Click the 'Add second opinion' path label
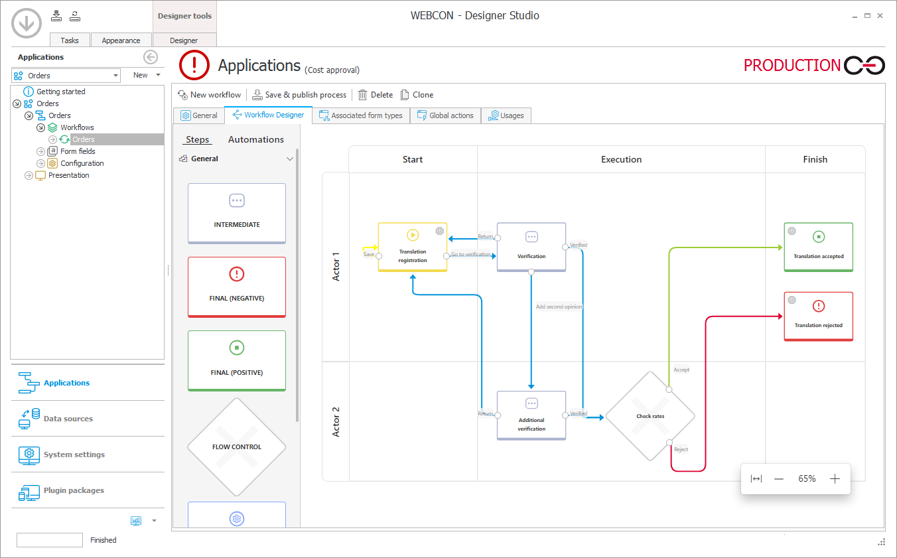Viewport: 897px width, 558px height. click(559, 307)
